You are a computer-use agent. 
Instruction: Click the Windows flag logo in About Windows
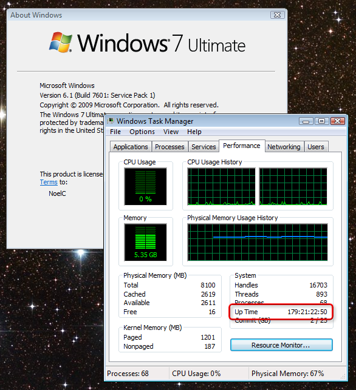tap(61, 42)
